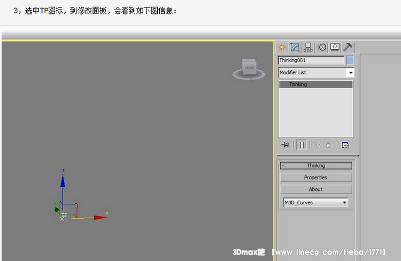The height and width of the screenshot is (261, 401).
Task: Open the Utilities hammer tab
Action: point(348,48)
